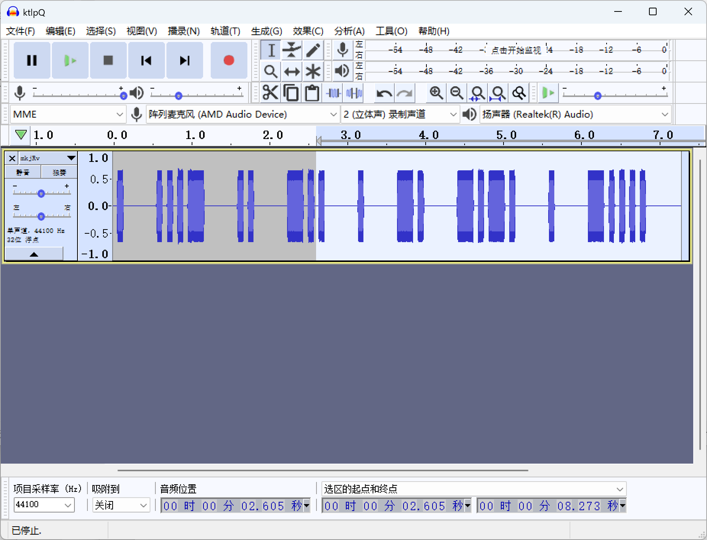Select the Envelope tool
This screenshot has width=707, height=540.
pyautogui.click(x=292, y=50)
